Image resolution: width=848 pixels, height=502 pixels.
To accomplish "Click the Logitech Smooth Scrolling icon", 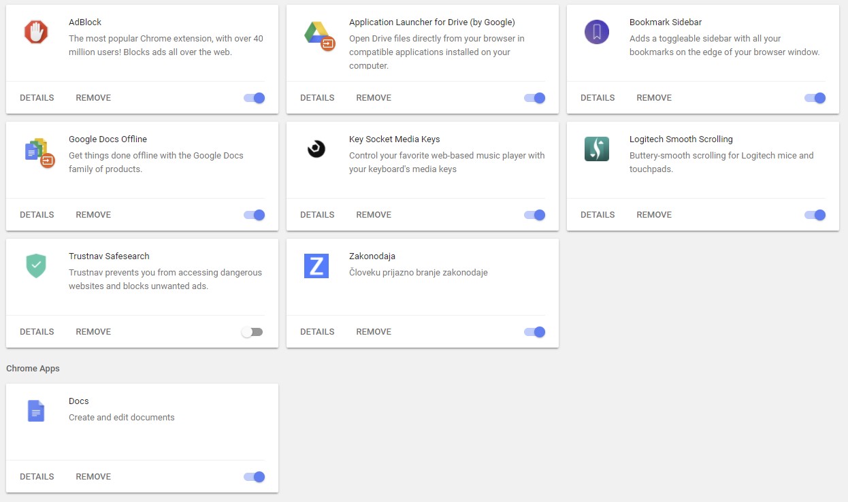I will pos(597,149).
